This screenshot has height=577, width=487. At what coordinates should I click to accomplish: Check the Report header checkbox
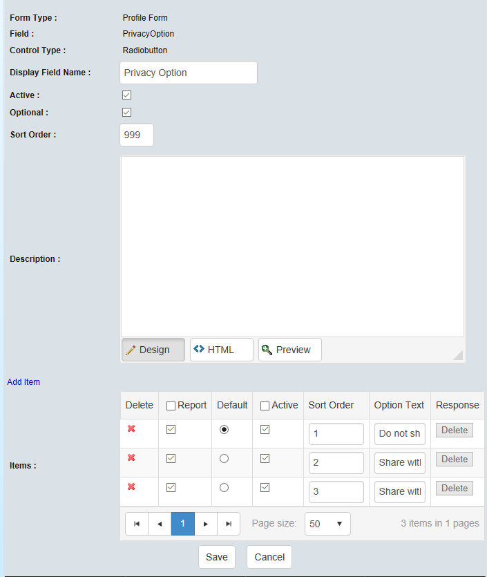coord(171,406)
